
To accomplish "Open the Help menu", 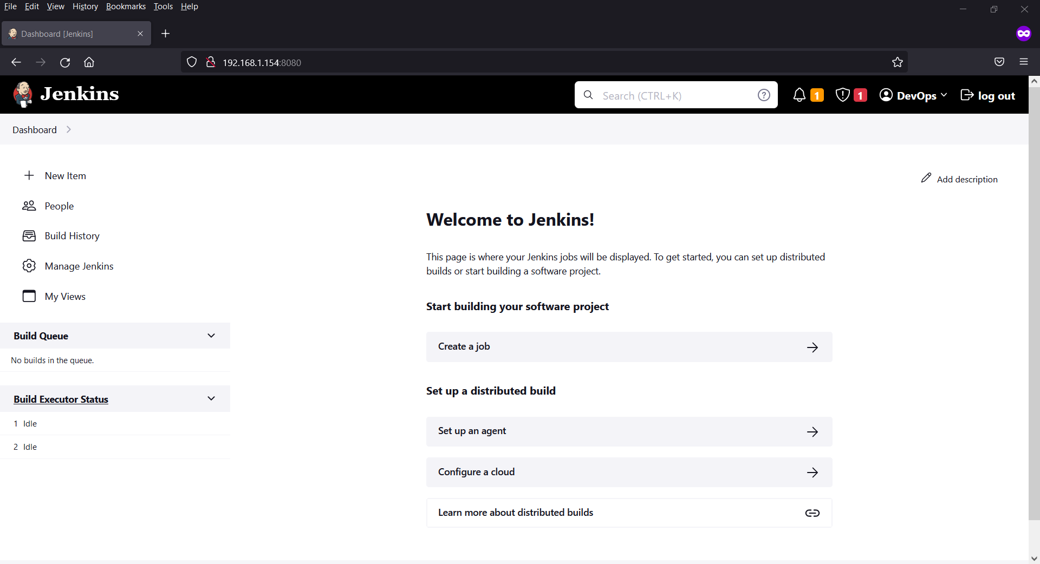I will [190, 6].
